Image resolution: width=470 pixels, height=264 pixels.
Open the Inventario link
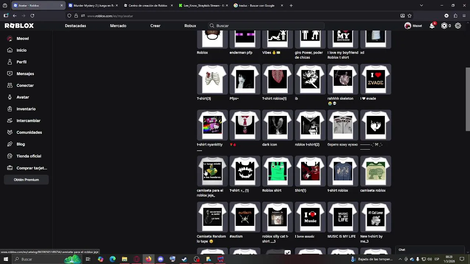[26, 109]
